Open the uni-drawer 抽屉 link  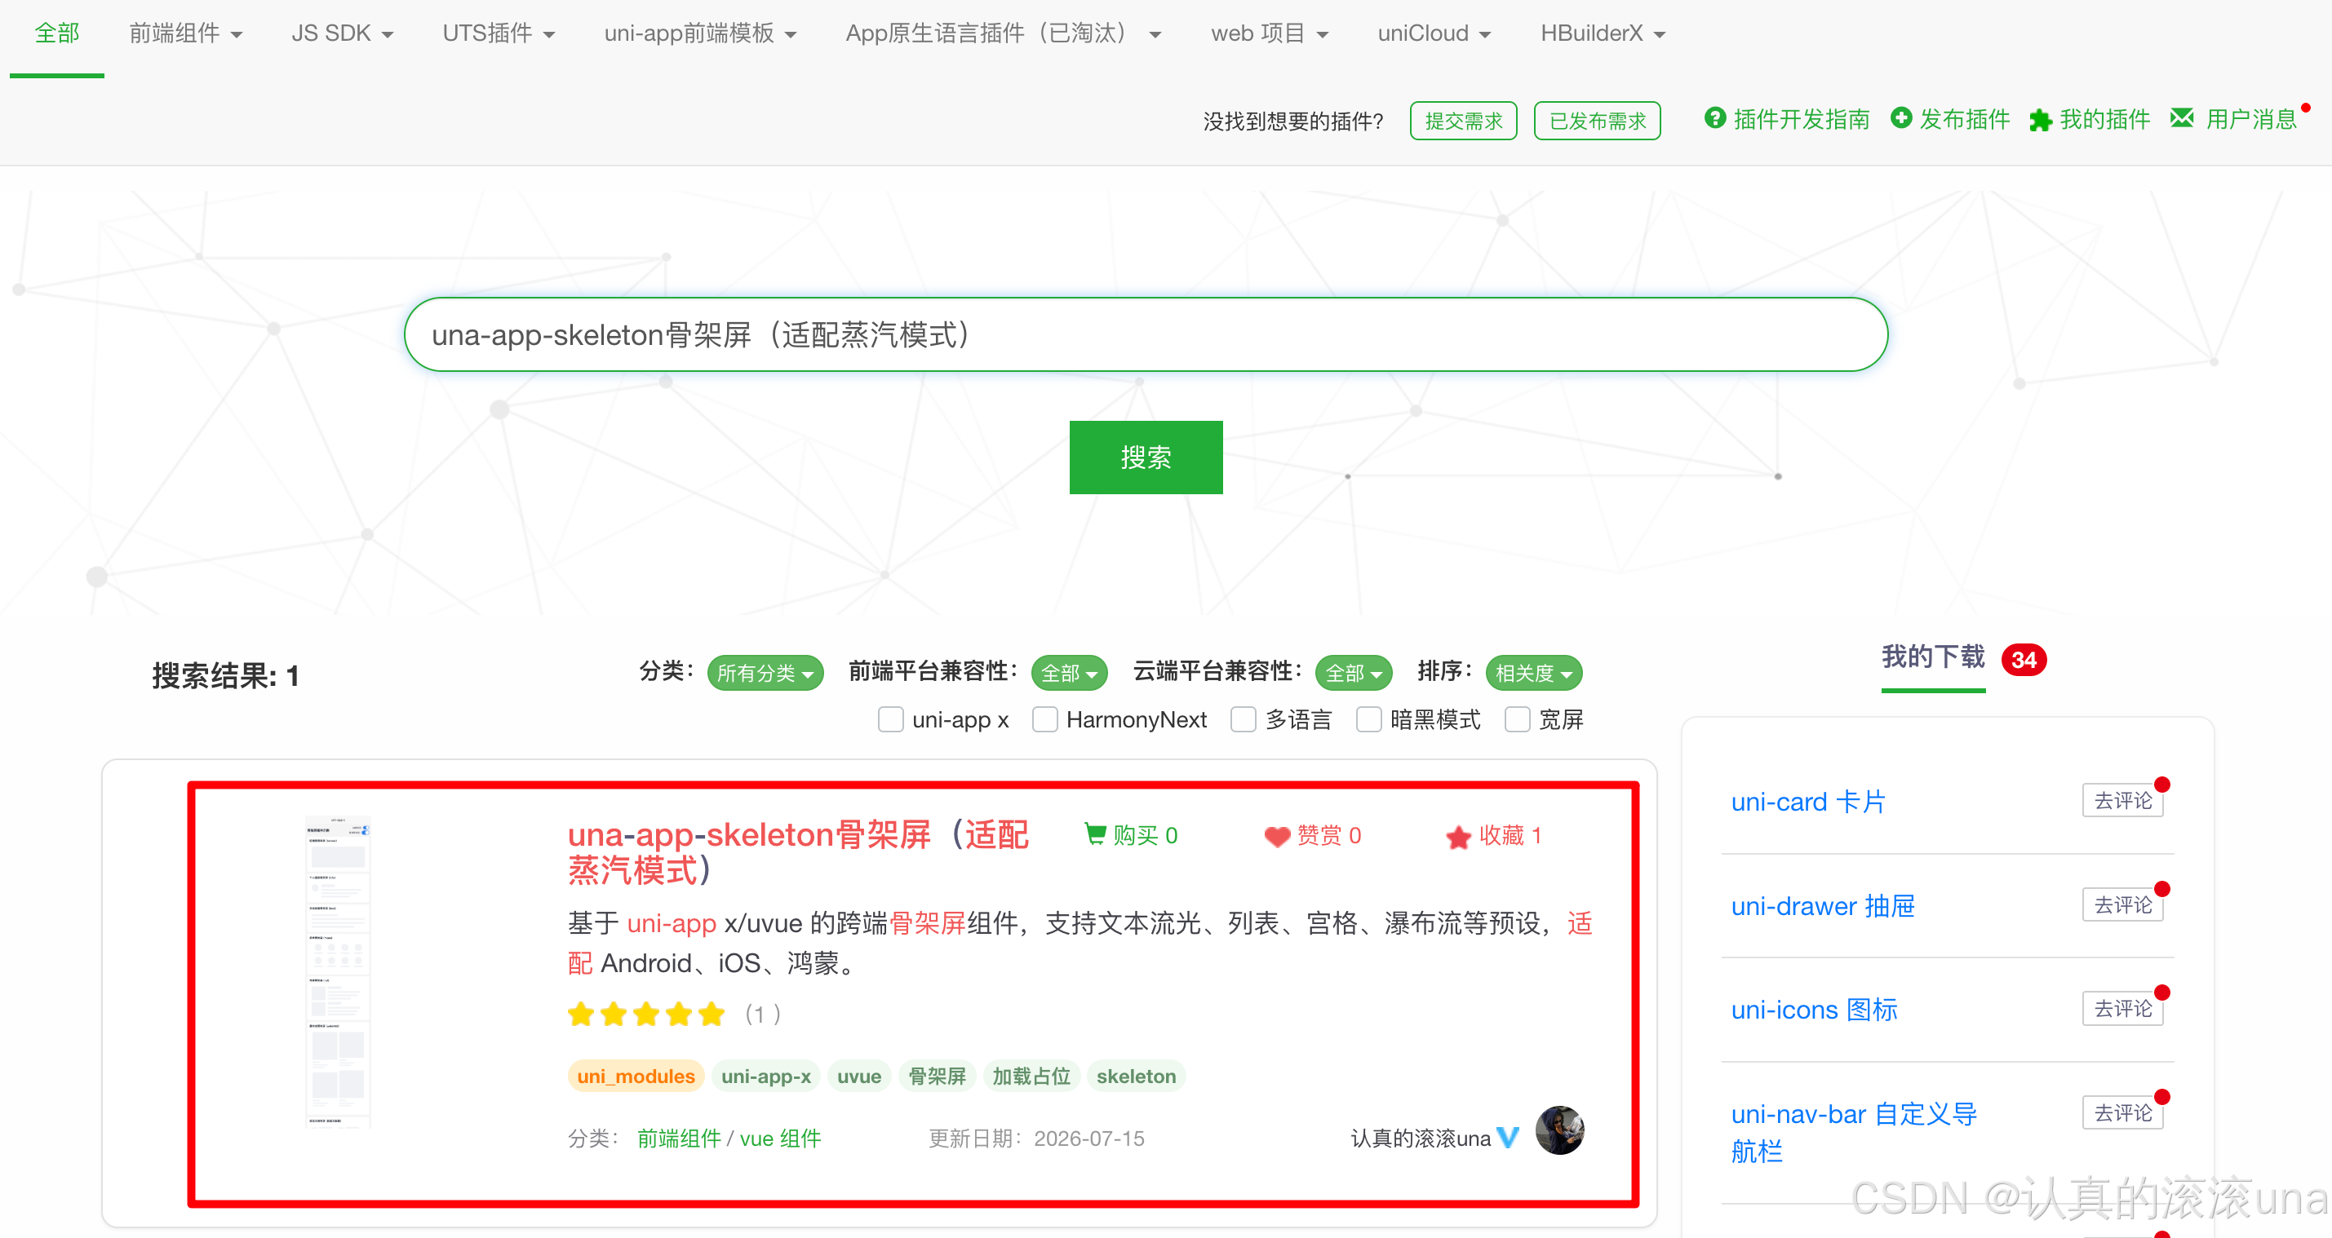[x=1822, y=906]
